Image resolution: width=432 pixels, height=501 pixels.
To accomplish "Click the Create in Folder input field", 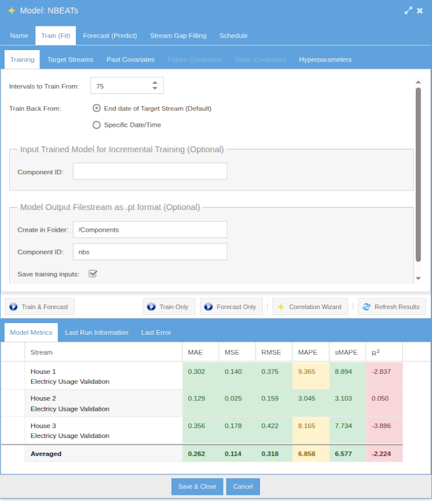I will click(x=150, y=229).
